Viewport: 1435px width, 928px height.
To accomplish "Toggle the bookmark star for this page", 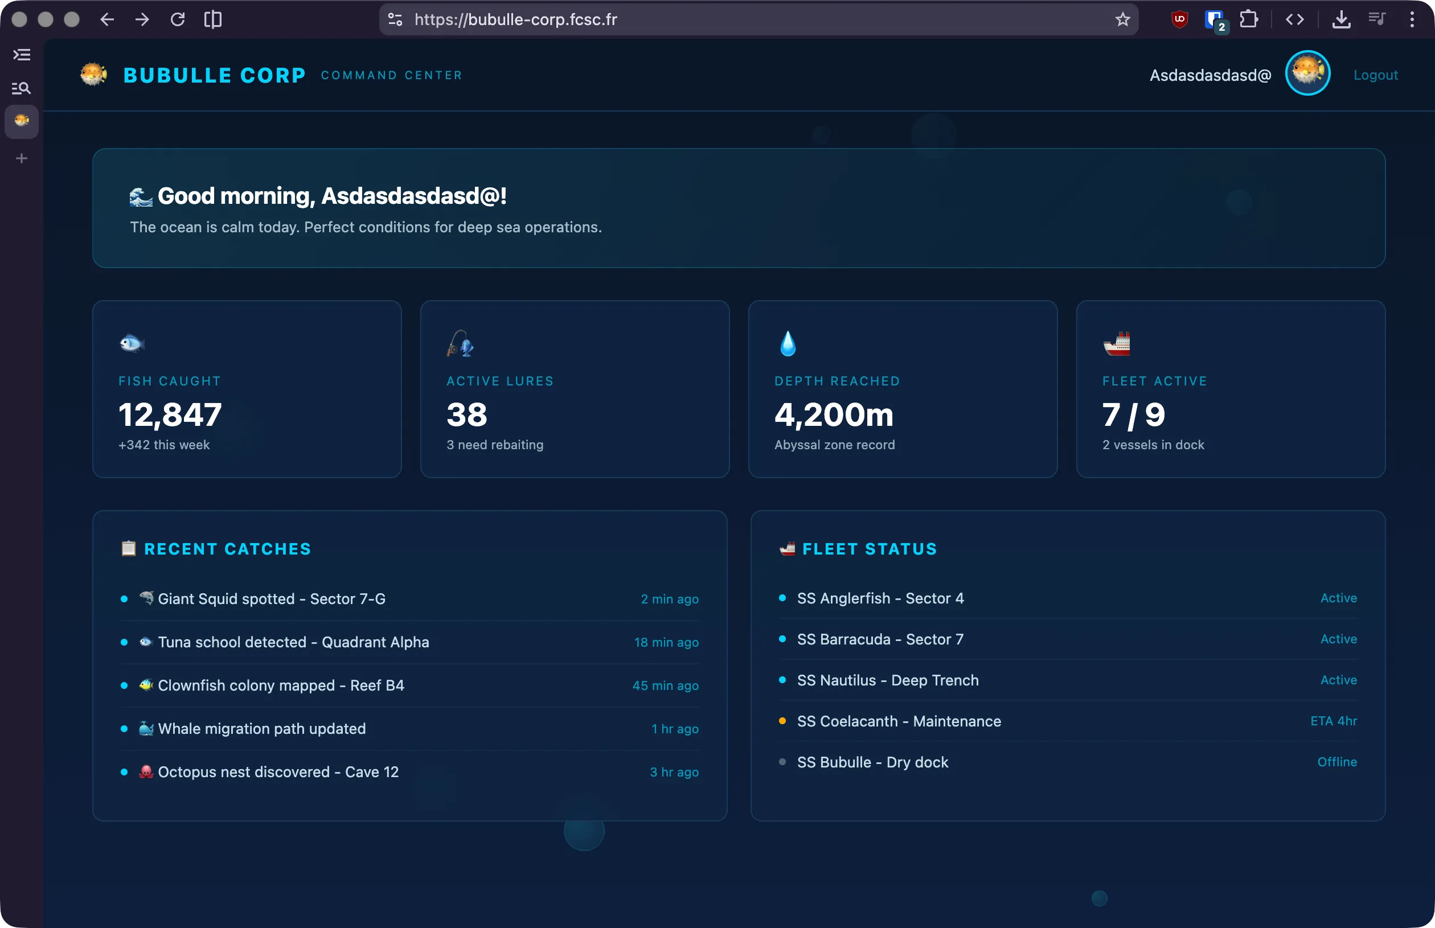I will coord(1122,19).
